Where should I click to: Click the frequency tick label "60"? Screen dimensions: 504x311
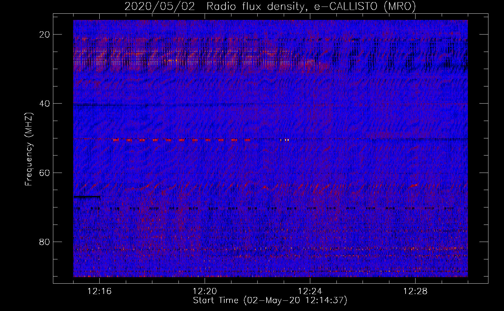[x=45, y=173]
